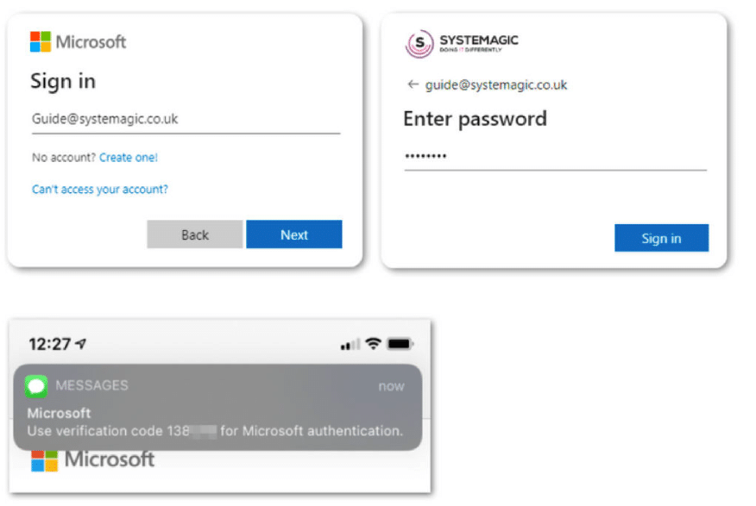Tap the battery icon in status bar
The height and width of the screenshot is (506, 756).
(400, 344)
